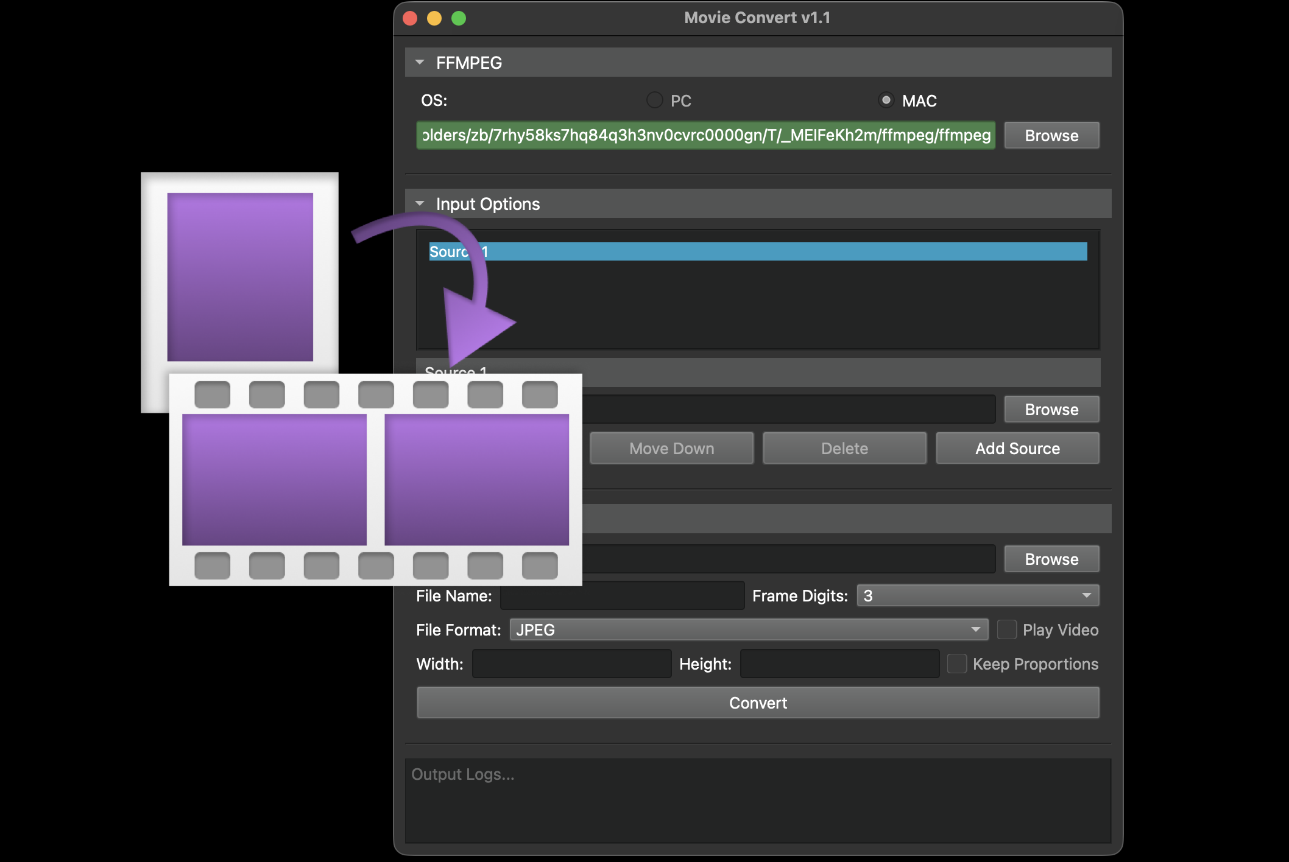
Task: Select the PC radio button
Action: point(654,100)
